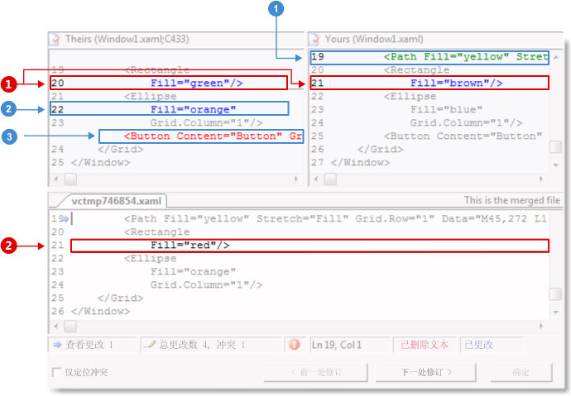The height and width of the screenshot is (396, 571).
Task: Click the 总更改数 pencil icon
Action: click(150, 344)
